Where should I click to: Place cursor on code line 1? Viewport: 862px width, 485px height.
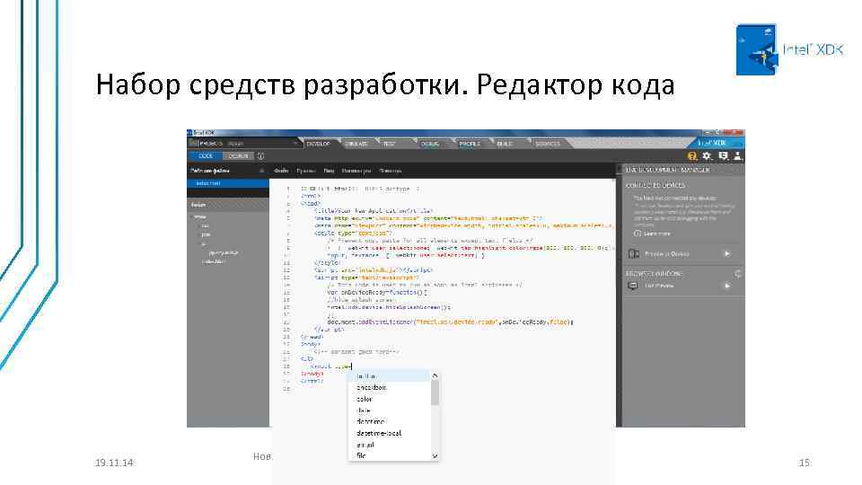click(x=359, y=189)
